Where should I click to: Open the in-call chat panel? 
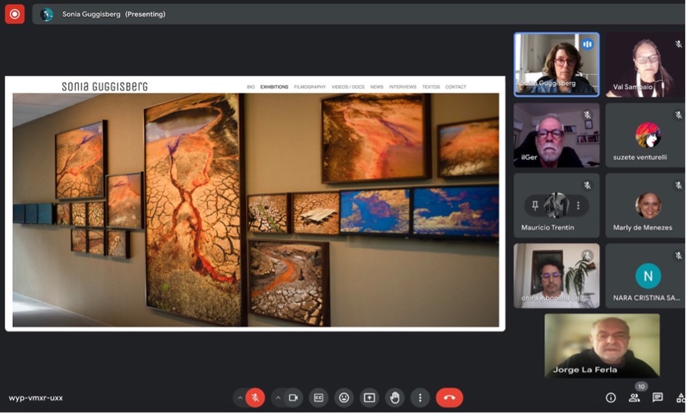657,398
